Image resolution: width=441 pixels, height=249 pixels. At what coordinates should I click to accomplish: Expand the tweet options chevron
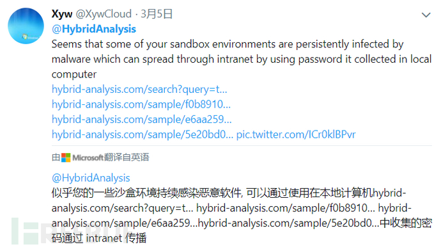[x=426, y=15]
